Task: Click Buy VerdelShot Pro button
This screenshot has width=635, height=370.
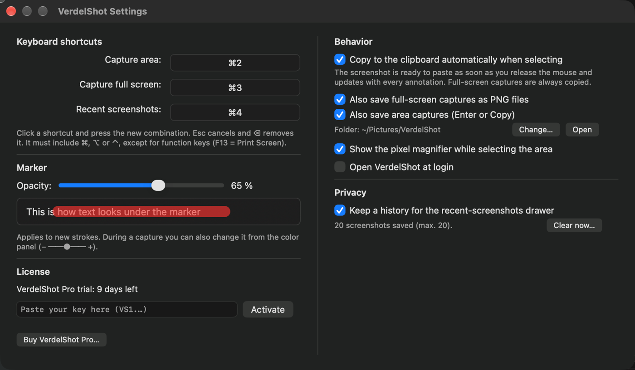Action: pos(62,340)
